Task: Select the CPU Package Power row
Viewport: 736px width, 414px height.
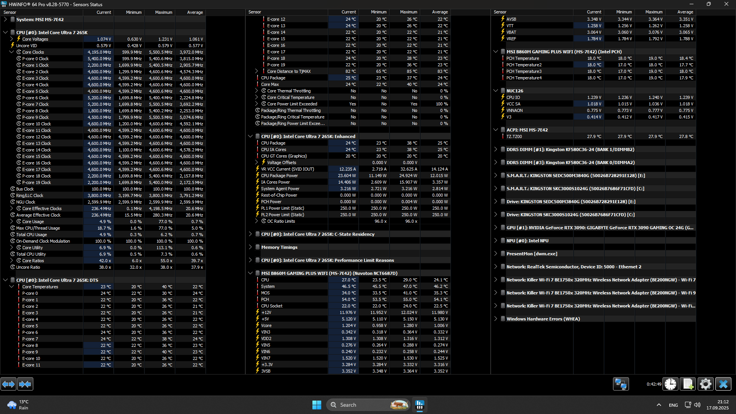Action: [279, 176]
